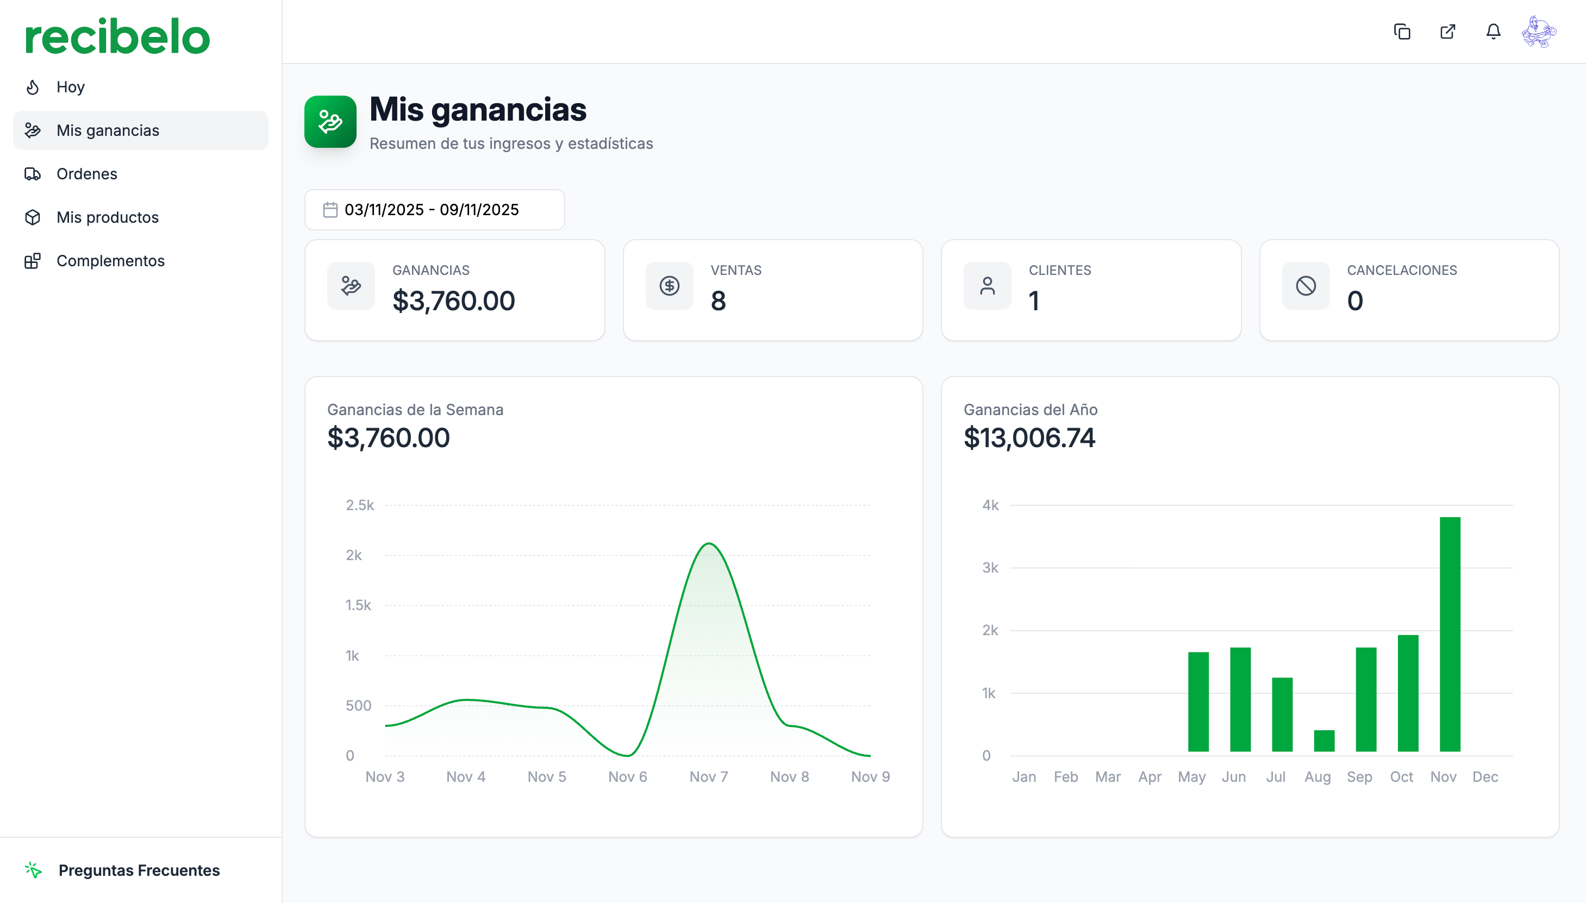Open Complementos section
Viewport: 1586px width, 903px height.
[x=110, y=260]
